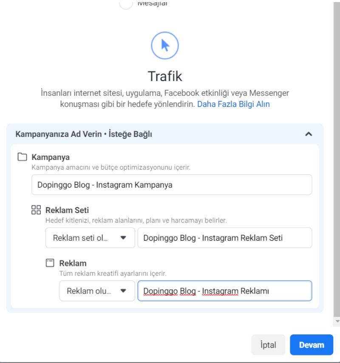340x363 pixels.
Task: Collapse the Kampanyanıza Ad Verin section
Action: pos(309,134)
